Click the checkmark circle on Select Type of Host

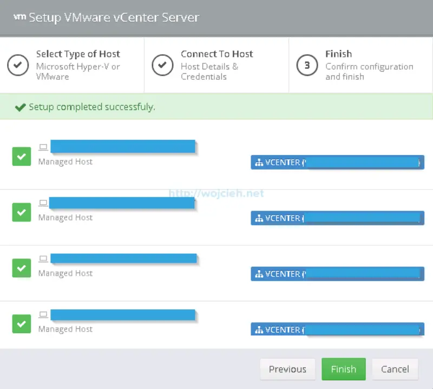click(18, 65)
